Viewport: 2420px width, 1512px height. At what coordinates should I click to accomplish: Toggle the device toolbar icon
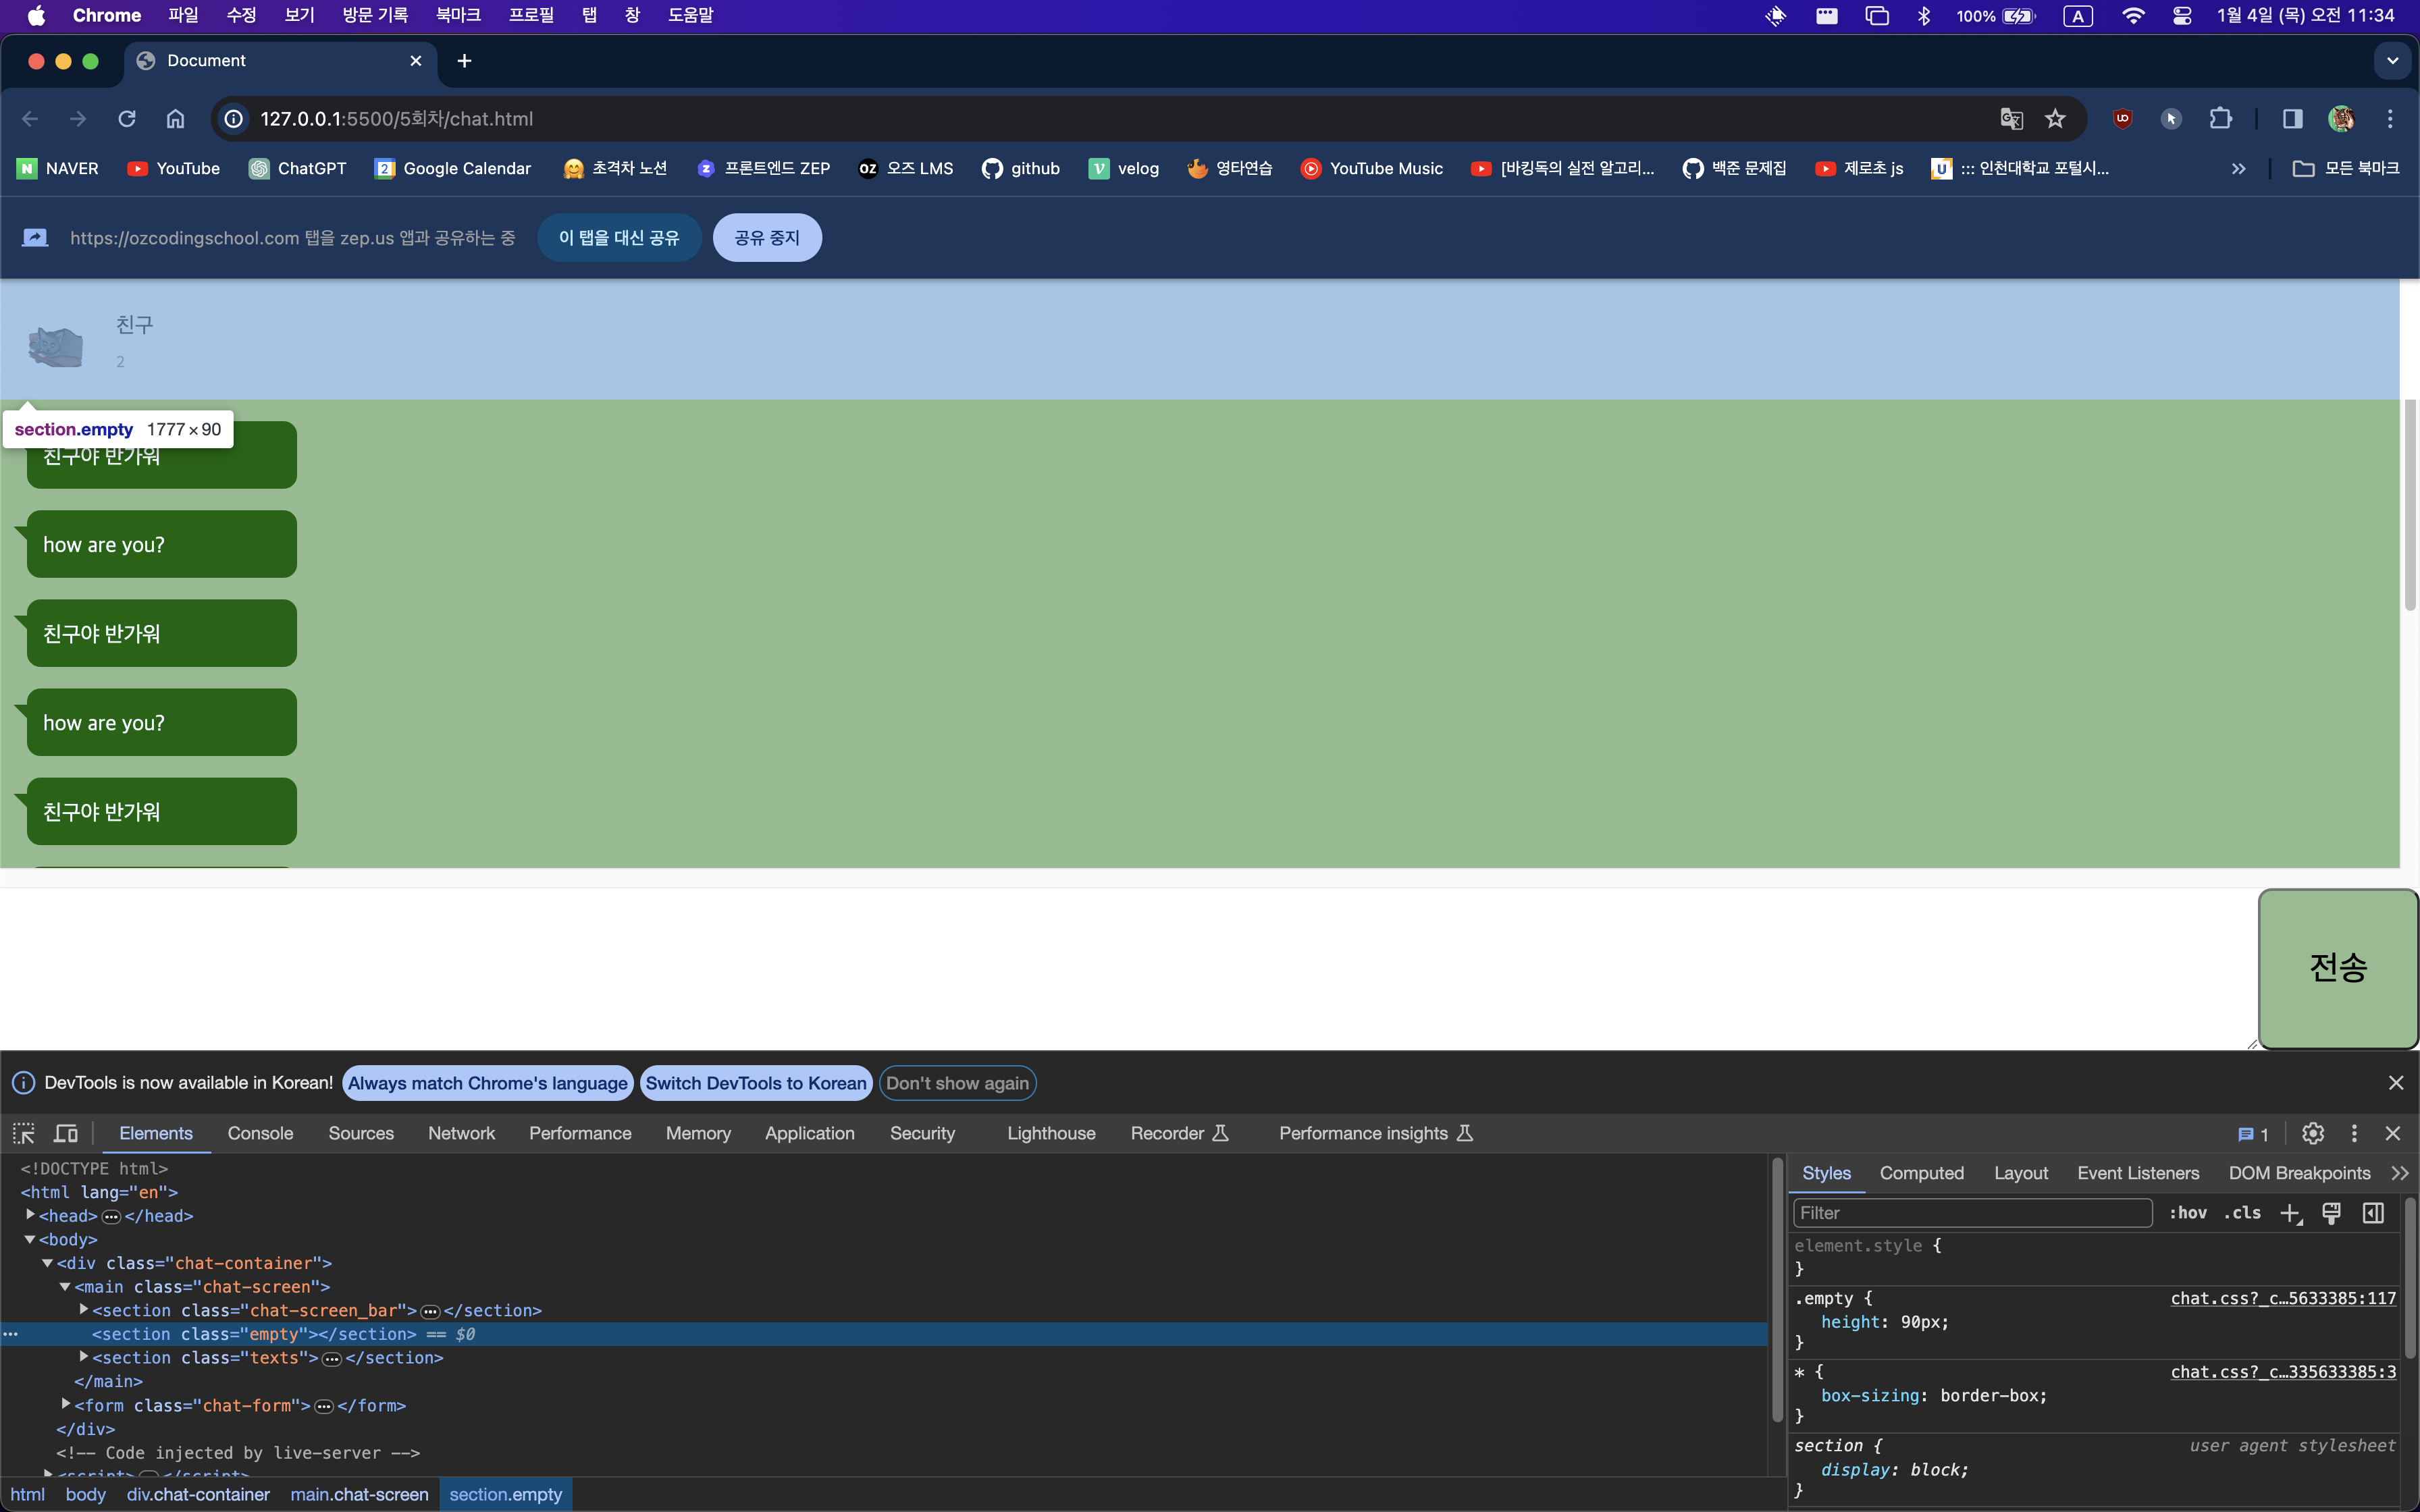(x=66, y=1133)
